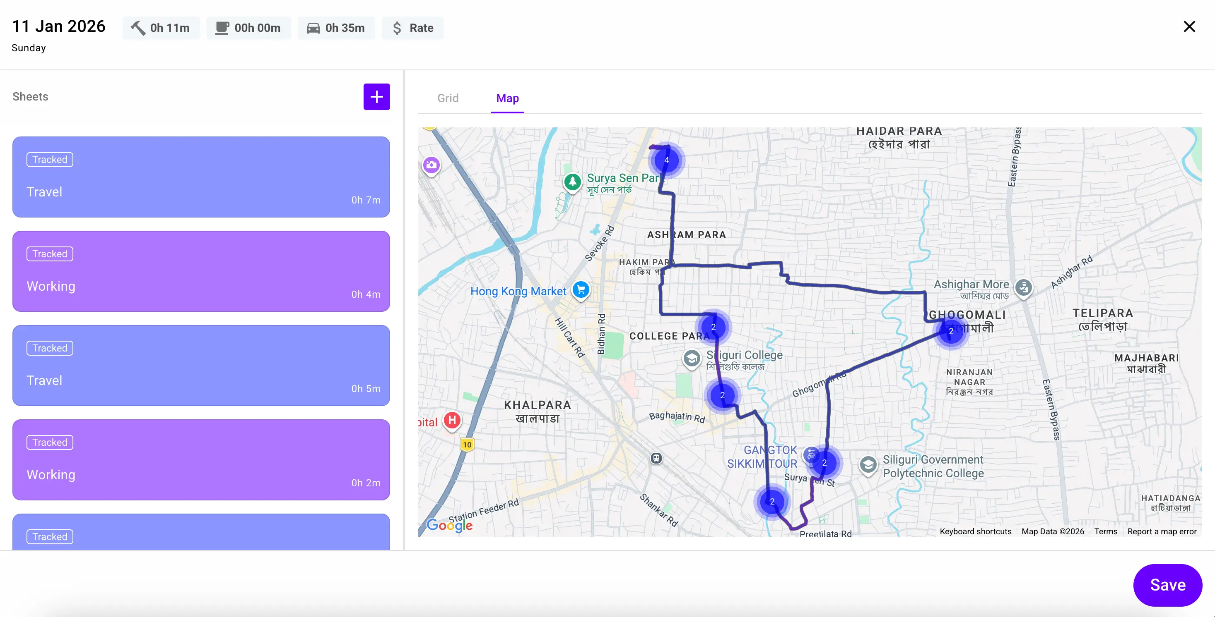Click Report a map error link
Image resolution: width=1215 pixels, height=617 pixels.
[x=1162, y=531]
